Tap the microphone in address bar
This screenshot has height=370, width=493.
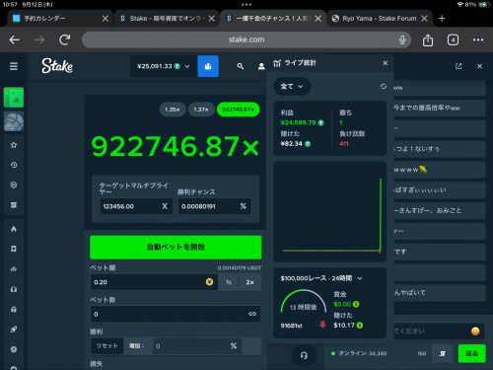(x=402, y=39)
